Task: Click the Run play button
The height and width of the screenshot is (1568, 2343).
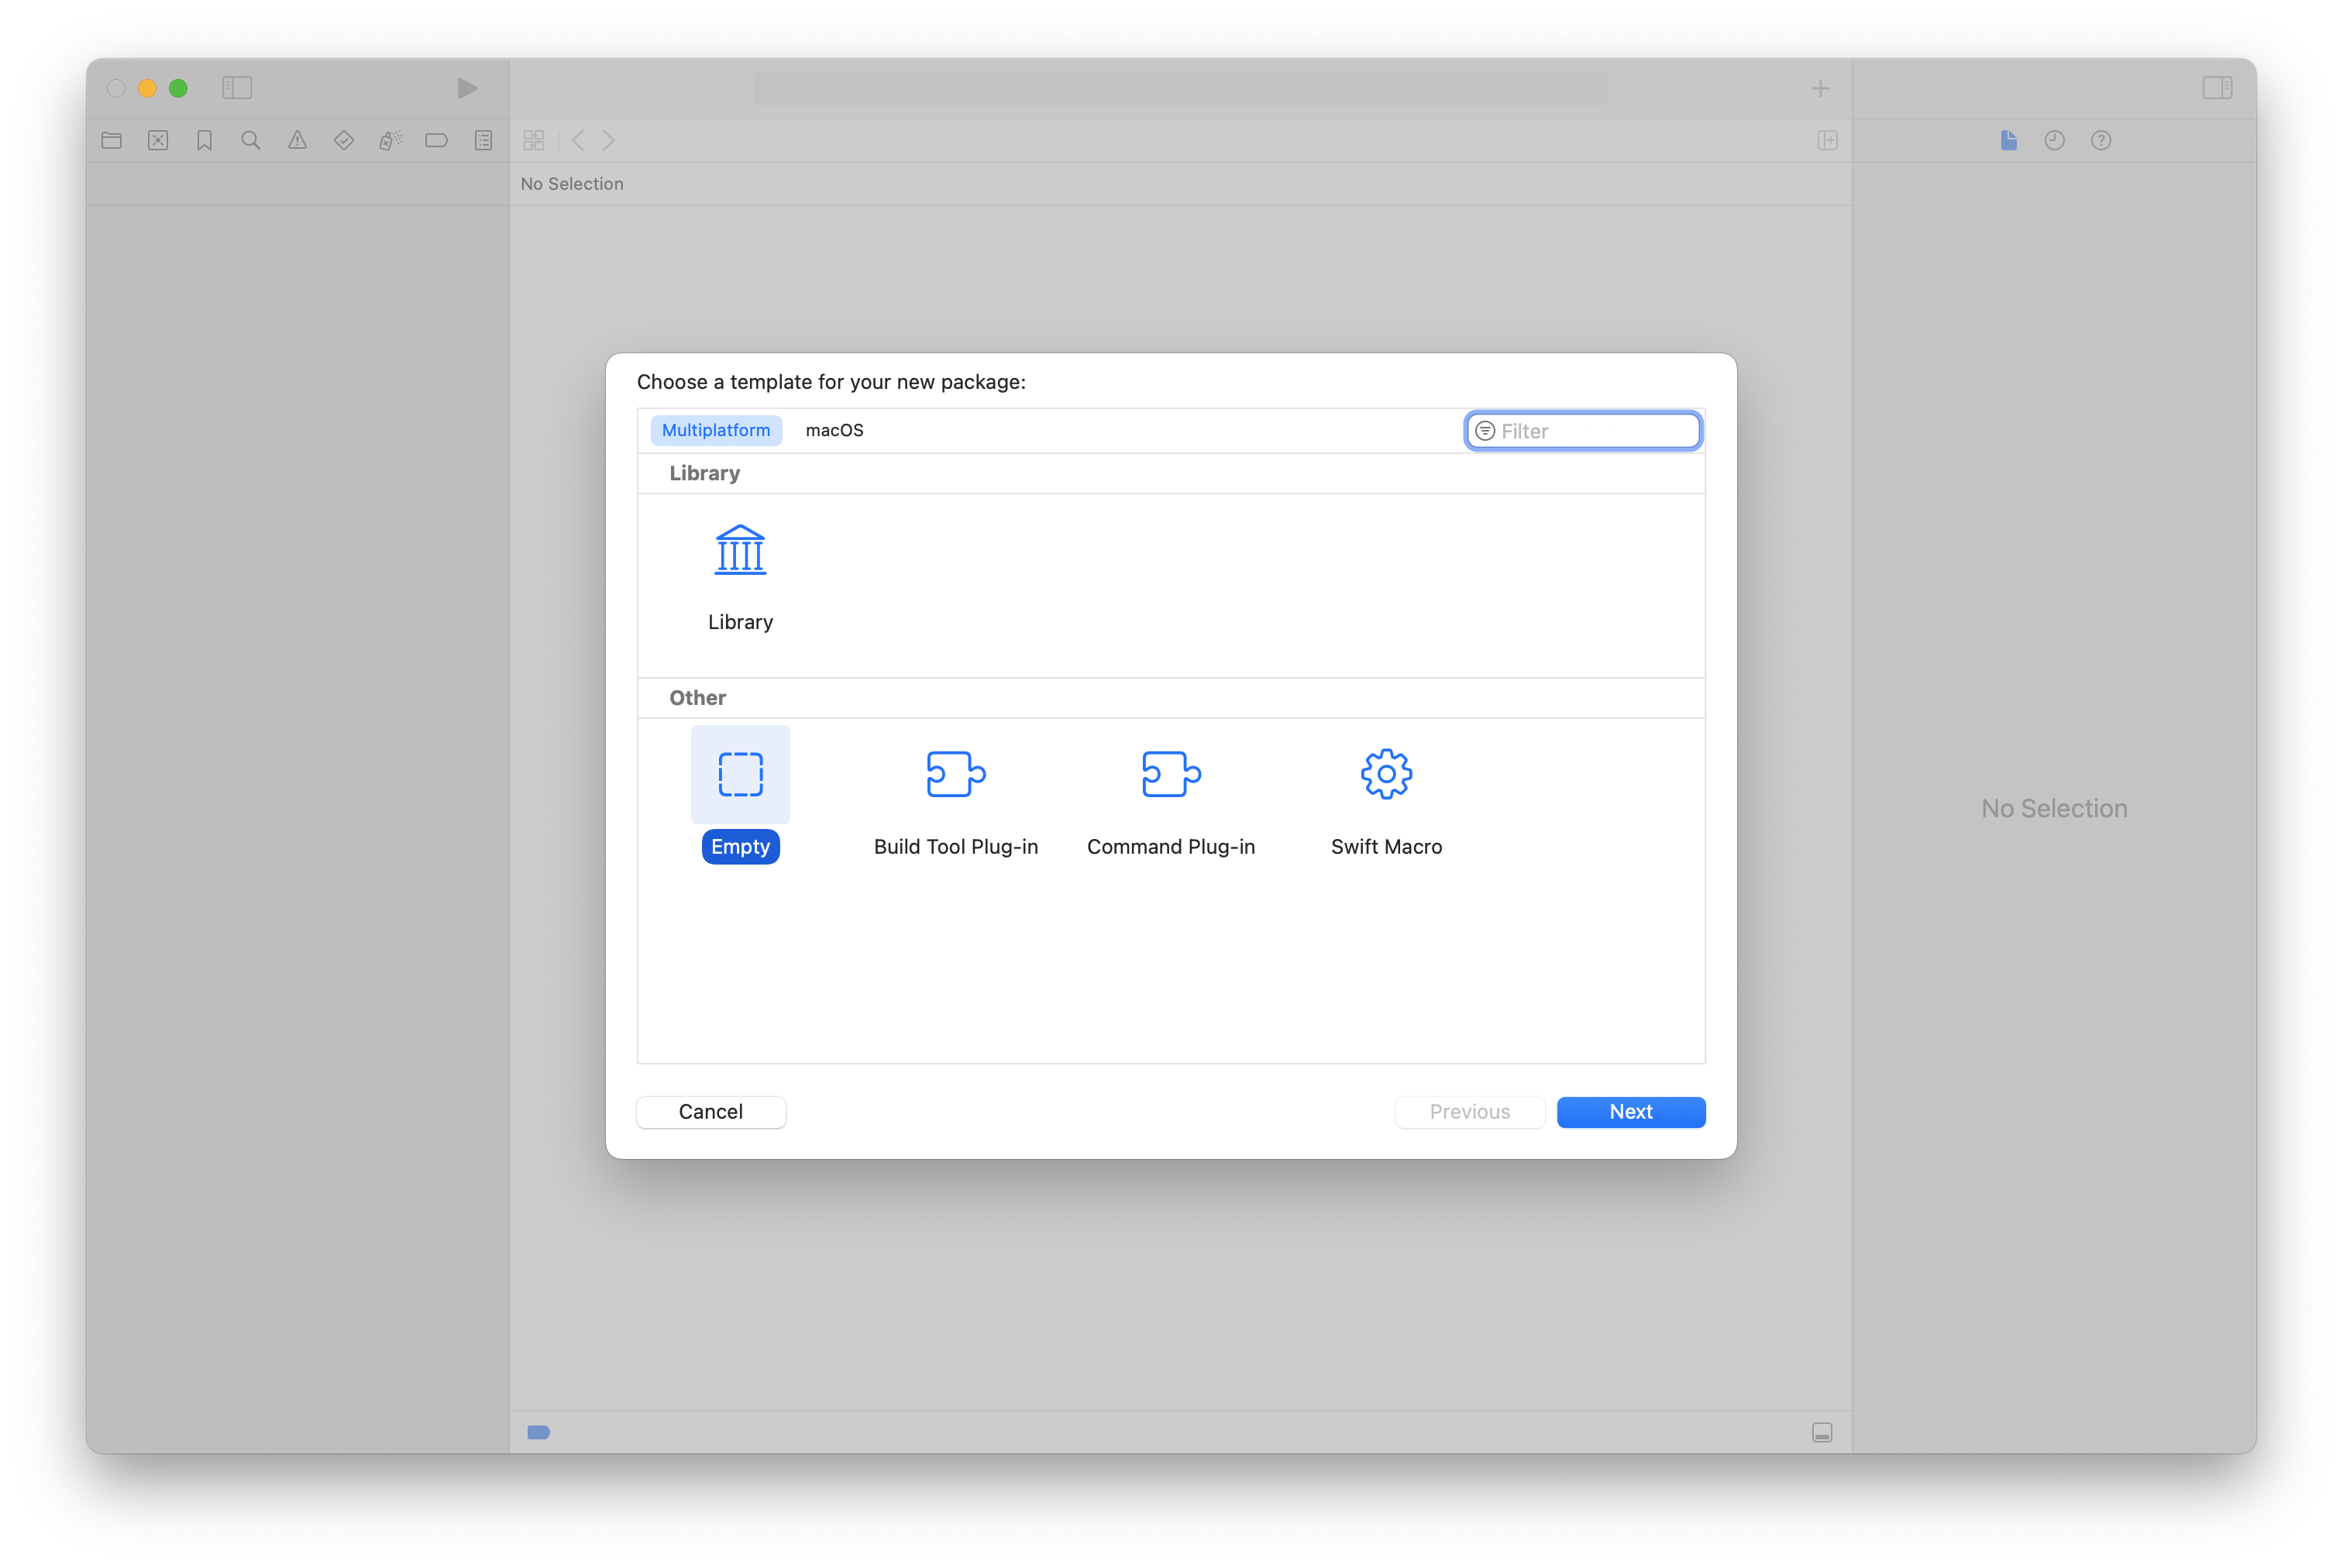Action: (x=467, y=88)
